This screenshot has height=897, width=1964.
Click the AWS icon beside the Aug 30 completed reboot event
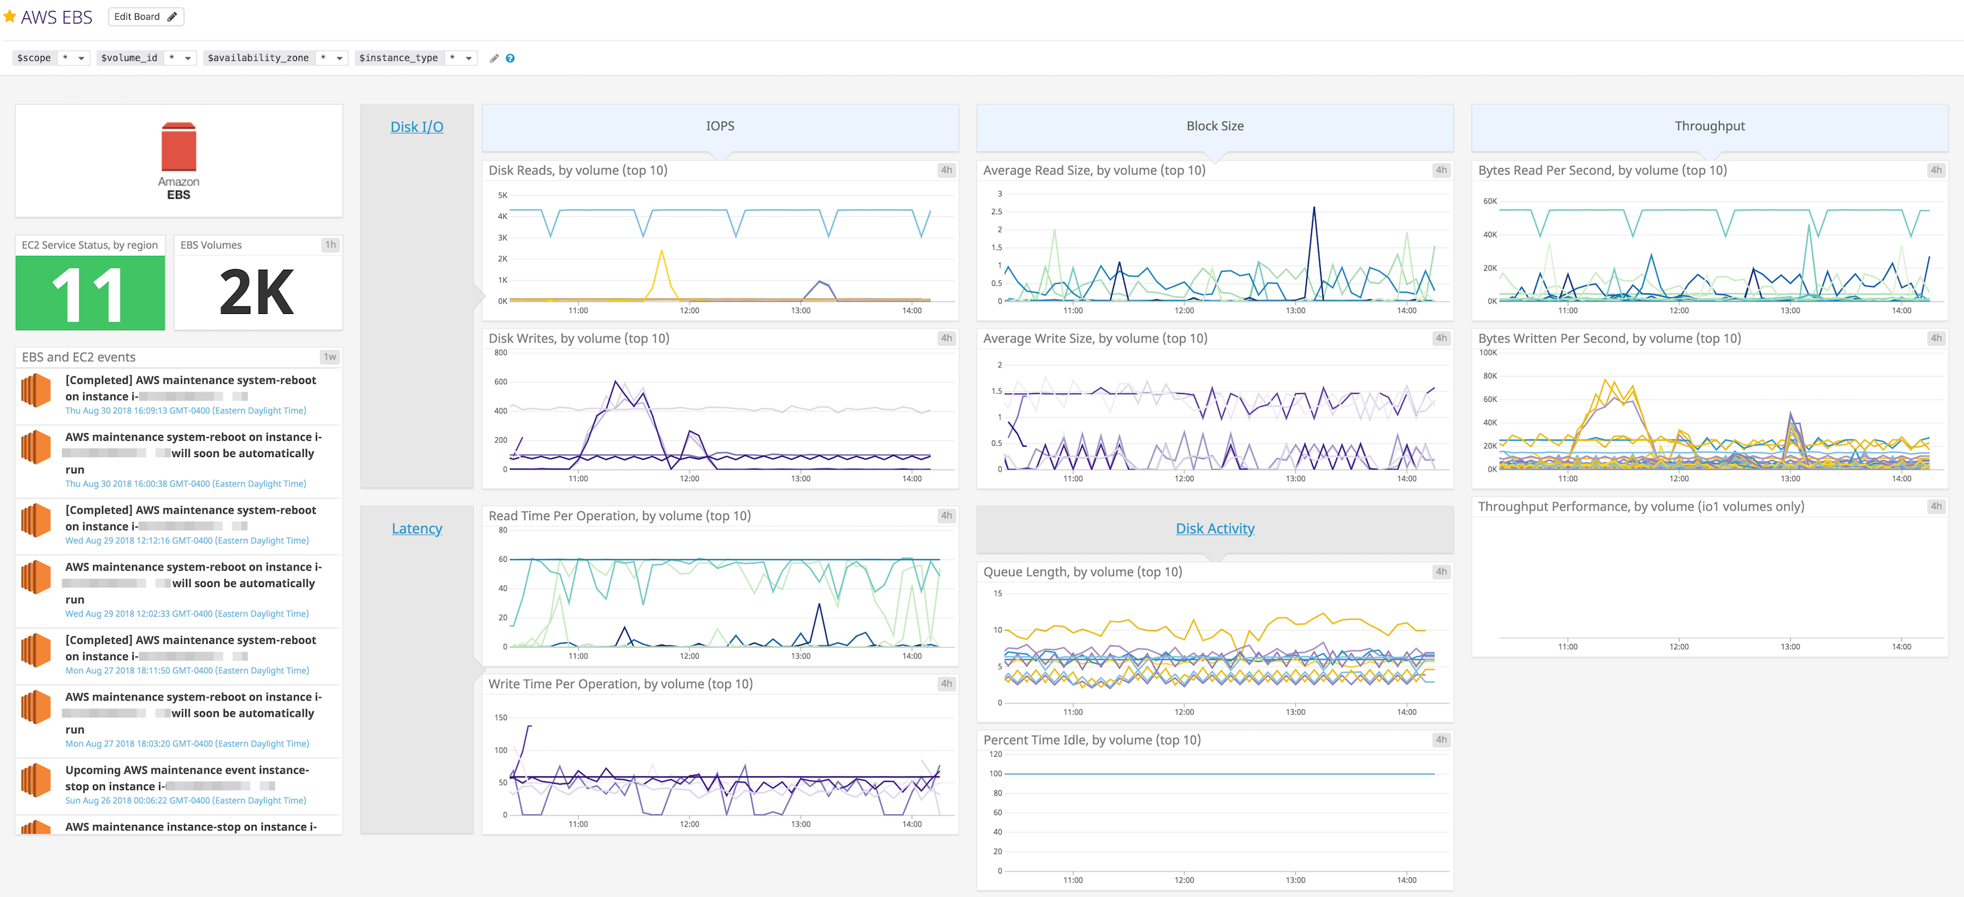[x=35, y=390]
